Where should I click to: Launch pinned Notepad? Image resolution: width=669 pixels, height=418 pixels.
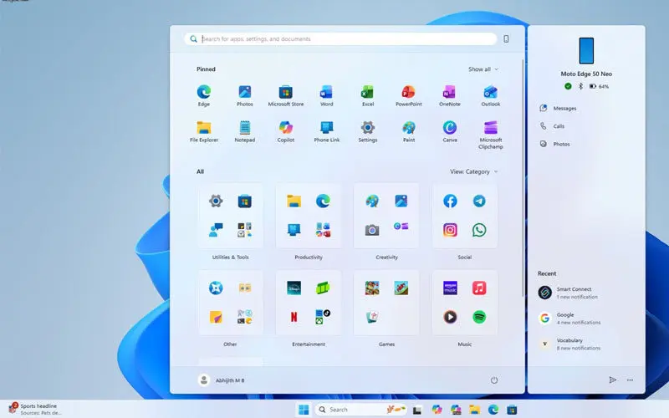click(244, 131)
